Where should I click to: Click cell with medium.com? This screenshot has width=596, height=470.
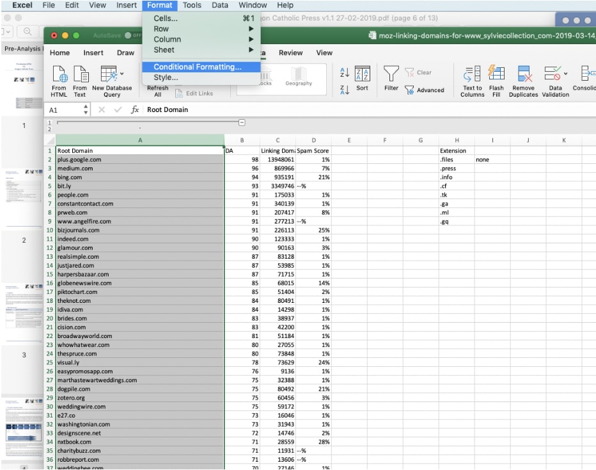click(x=140, y=168)
